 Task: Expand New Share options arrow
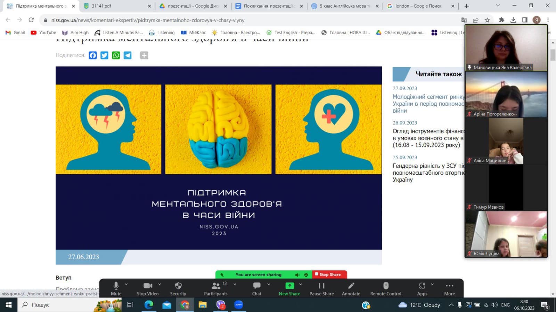[301, 284]
